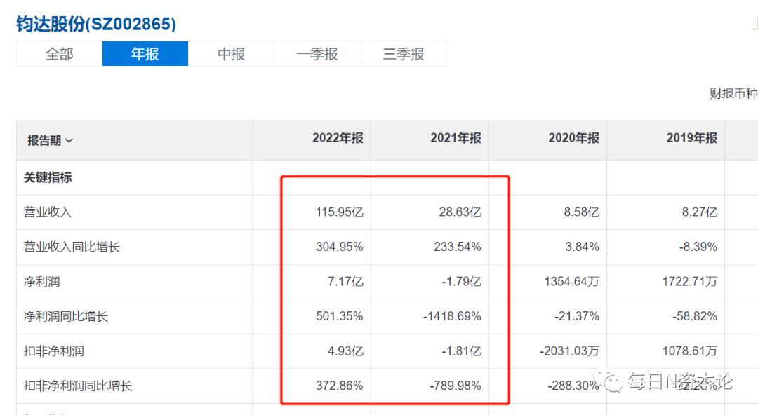Click the 8.27亿 revenue value
The image size is (758, 415).
700,212
